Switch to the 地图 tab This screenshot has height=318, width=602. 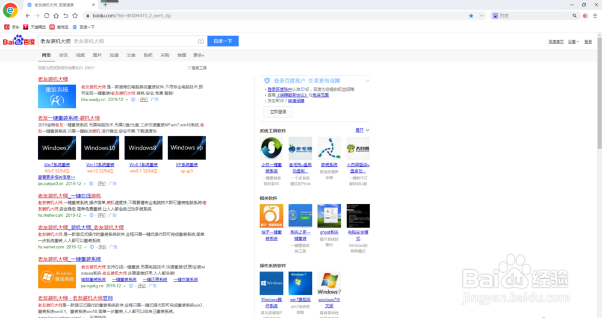[182, 55]
